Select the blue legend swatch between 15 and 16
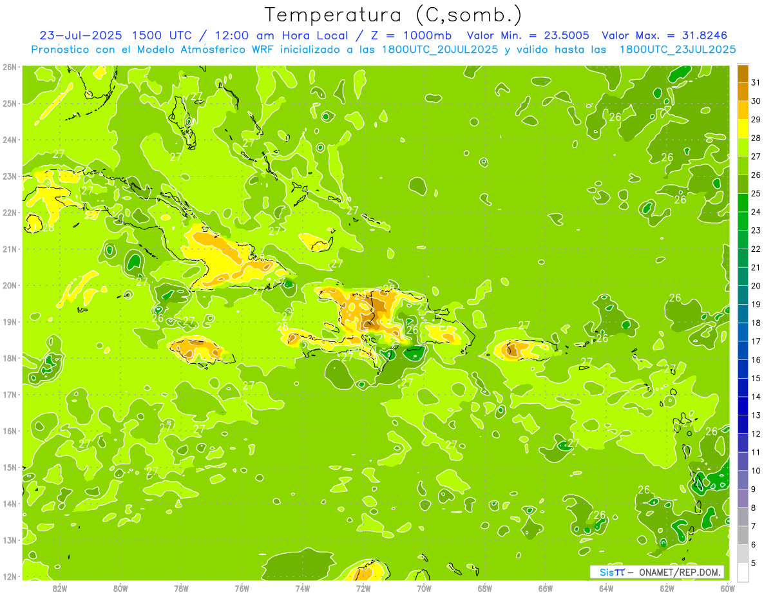 743,369
